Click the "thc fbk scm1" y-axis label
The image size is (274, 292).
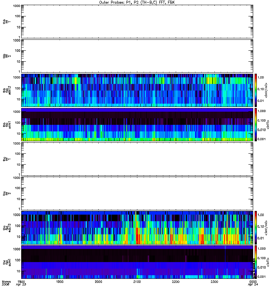[7, 262]
